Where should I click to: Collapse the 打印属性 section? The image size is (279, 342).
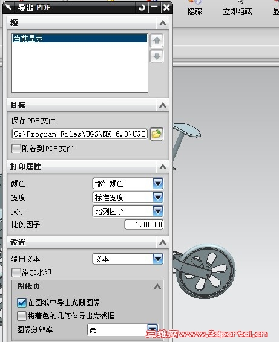coord(163,167)
